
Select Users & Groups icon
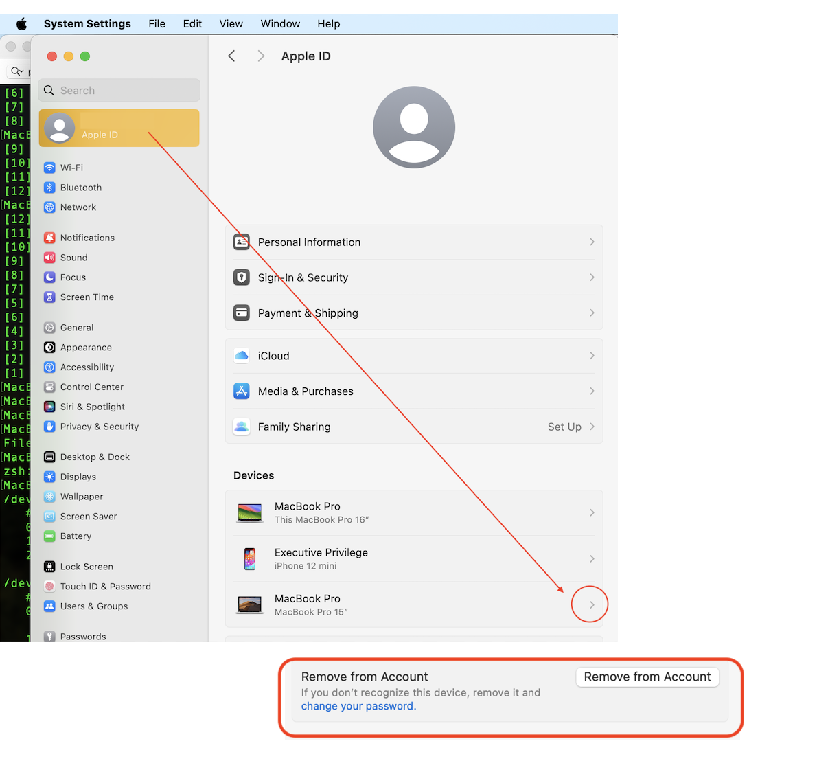(x=49, y=606)
